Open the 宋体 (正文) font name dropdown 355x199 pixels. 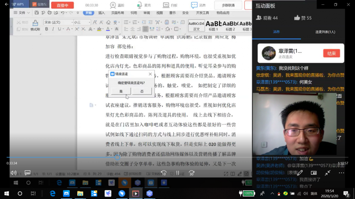72,22
